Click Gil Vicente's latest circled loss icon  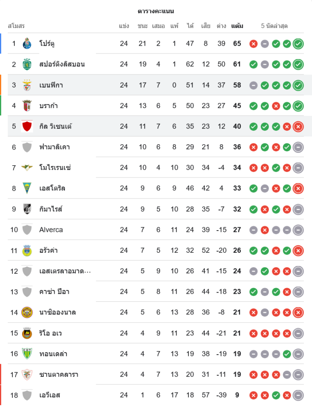point(298,126)
